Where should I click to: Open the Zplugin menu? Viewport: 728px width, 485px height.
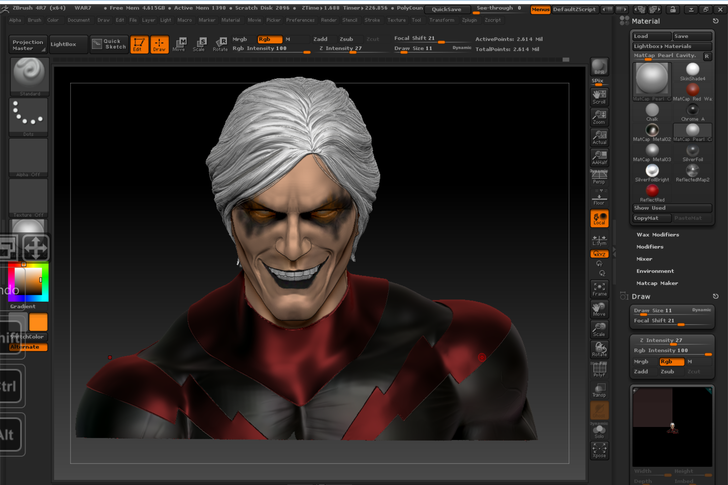(x=469, y=20)
